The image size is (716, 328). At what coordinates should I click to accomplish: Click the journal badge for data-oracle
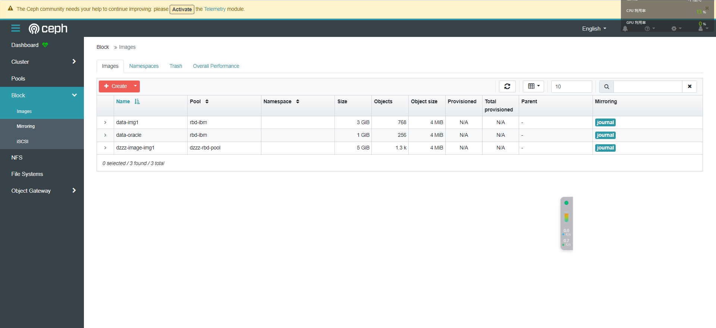point(605,135)
